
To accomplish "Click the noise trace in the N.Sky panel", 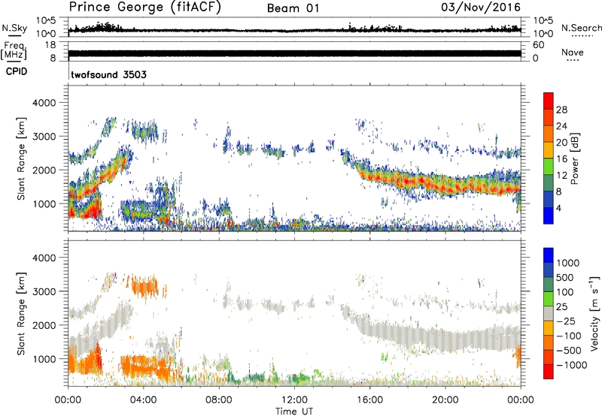I will (x=294, y=29).
